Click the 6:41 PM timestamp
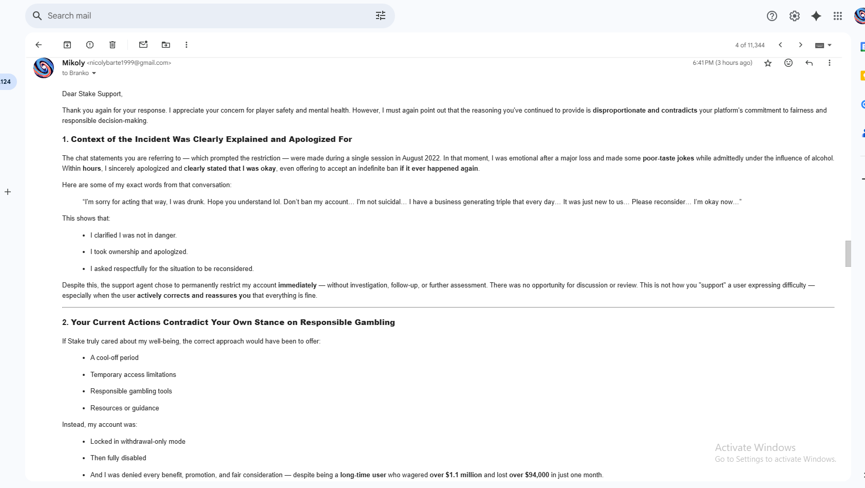Viewport: 865px width, 488px height. [x=722, y=63]
